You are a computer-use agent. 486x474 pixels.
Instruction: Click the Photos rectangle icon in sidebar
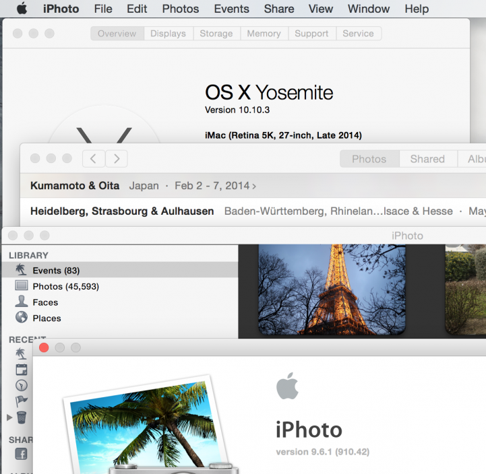(22, 285)
